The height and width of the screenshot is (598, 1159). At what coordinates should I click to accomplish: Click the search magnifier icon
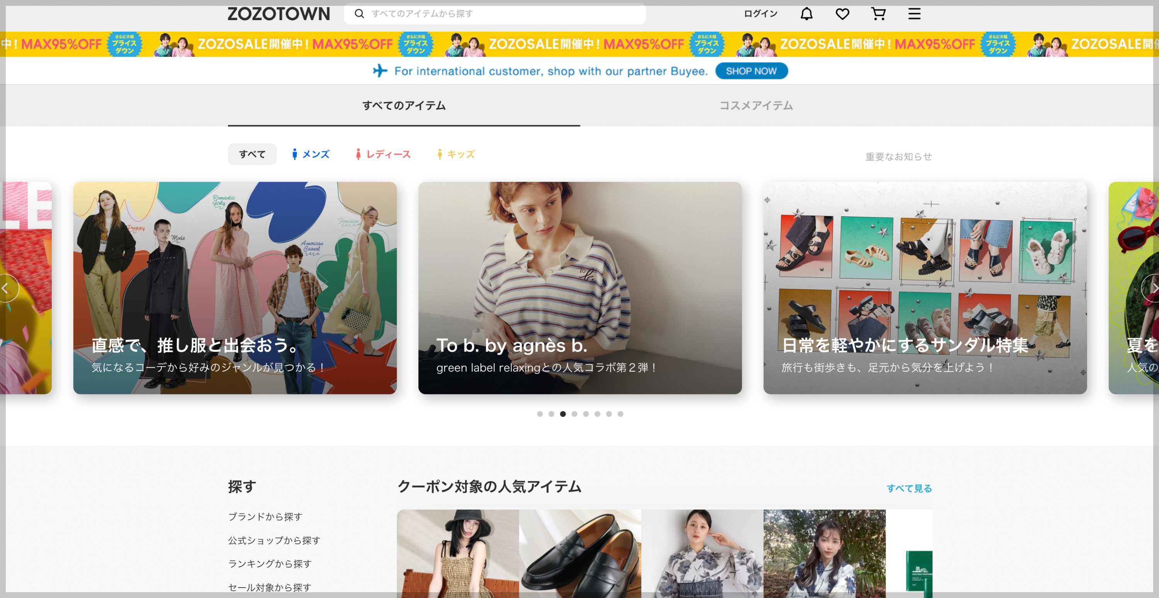(359, 14)
